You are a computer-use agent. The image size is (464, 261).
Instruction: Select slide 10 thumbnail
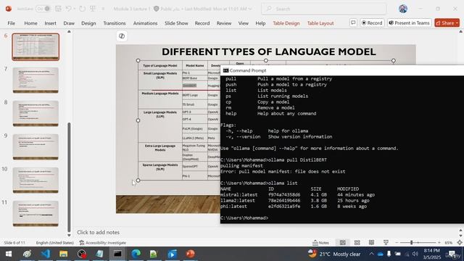pyautogui.click(x=36, y=181)
